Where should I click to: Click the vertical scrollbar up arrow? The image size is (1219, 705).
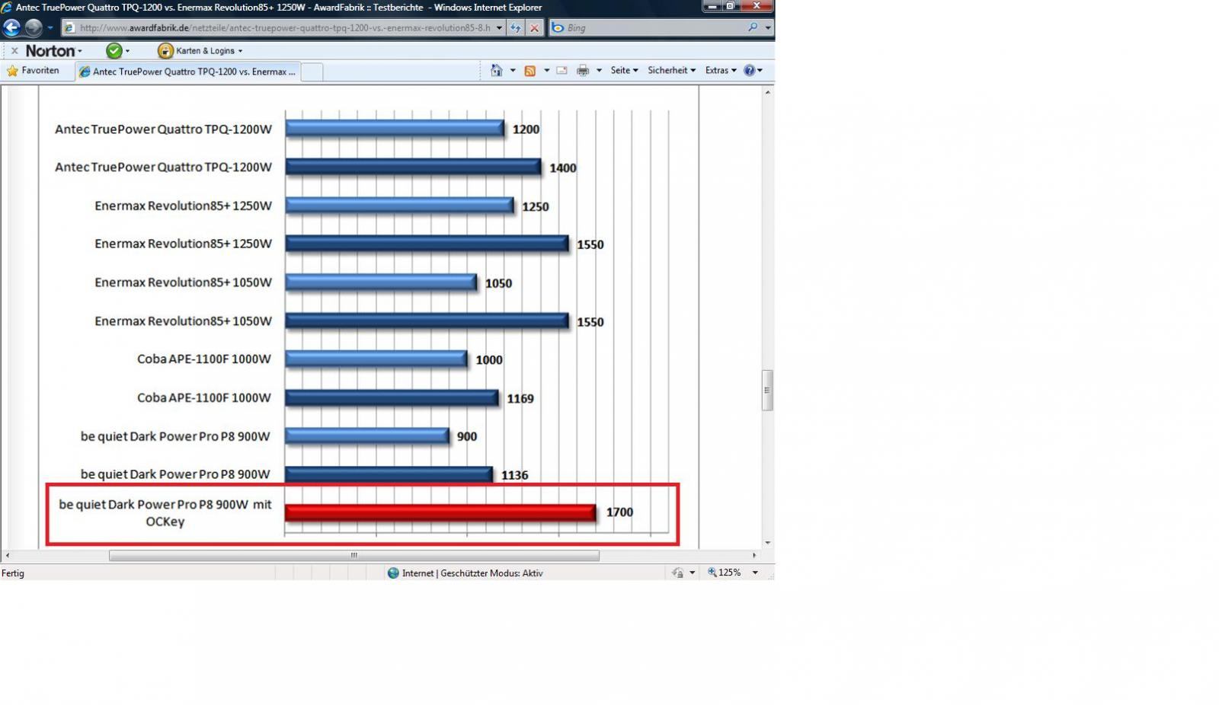click(768, 92)
